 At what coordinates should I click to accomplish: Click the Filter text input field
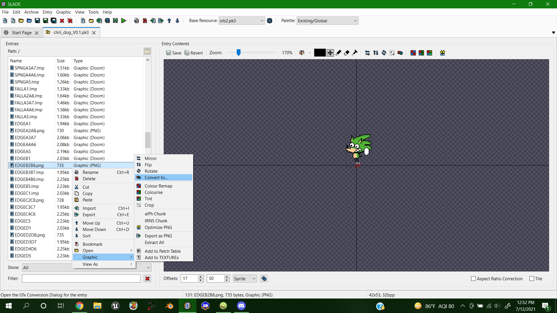81,279
